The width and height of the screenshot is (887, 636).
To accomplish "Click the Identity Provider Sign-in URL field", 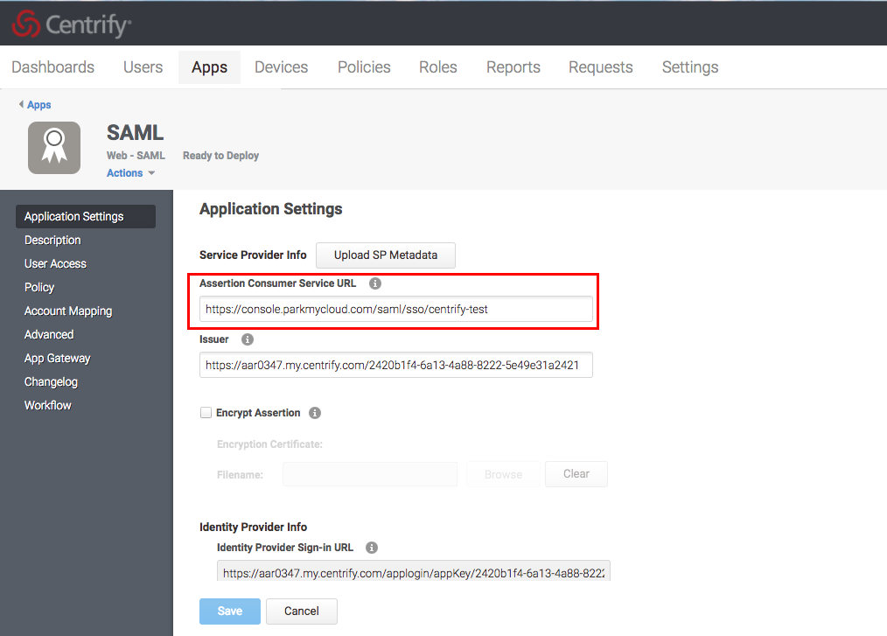I will coord(414,571).
